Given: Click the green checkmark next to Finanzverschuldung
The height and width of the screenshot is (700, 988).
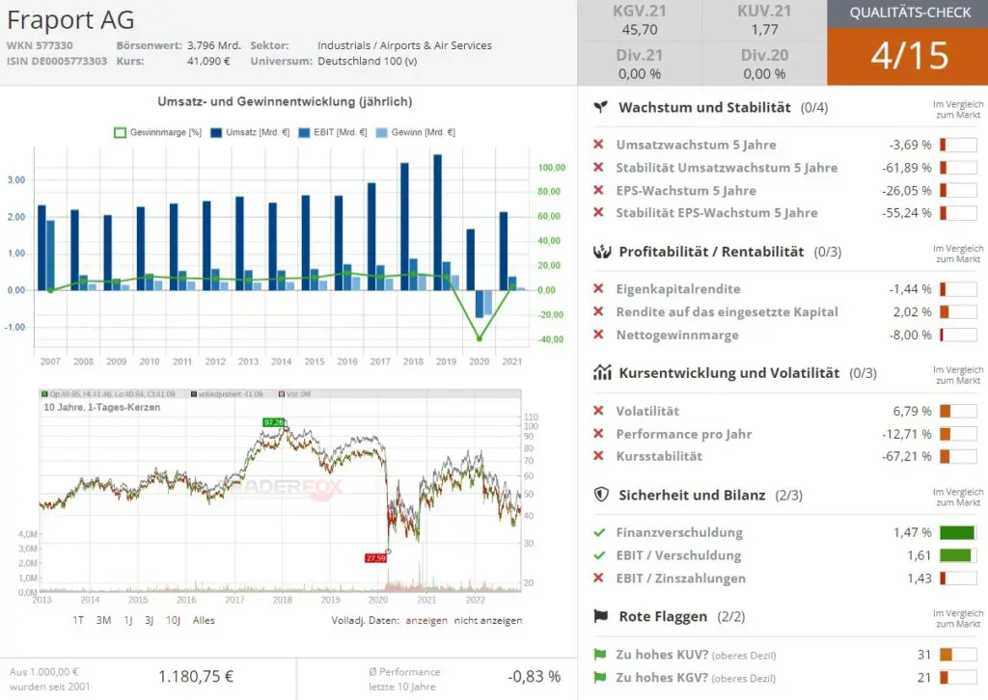Looking at the screenshot, I should [x=599, y=532].
